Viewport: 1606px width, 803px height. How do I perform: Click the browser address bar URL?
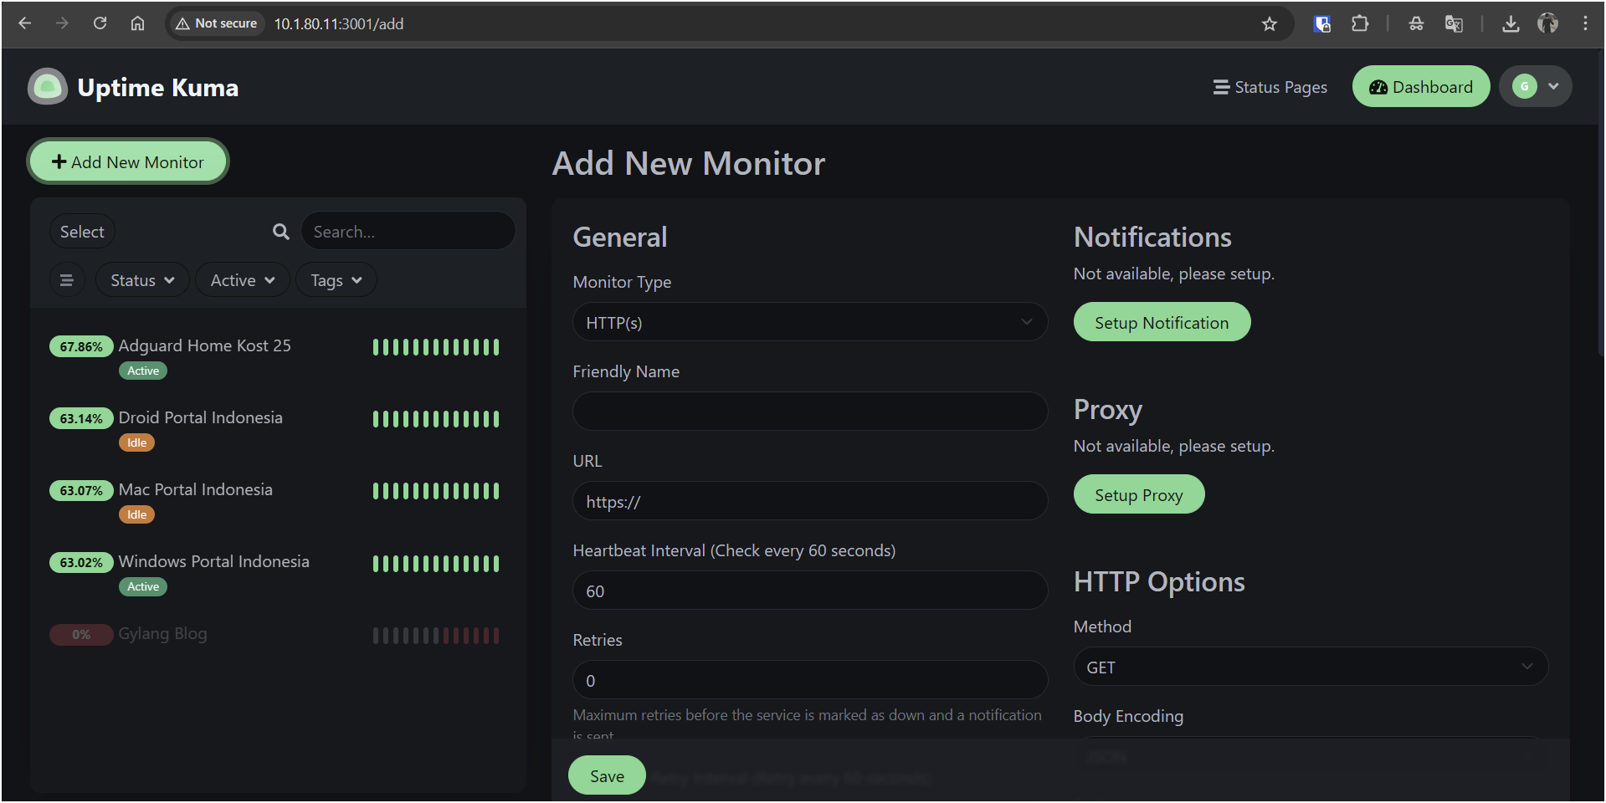click(339, 23)
